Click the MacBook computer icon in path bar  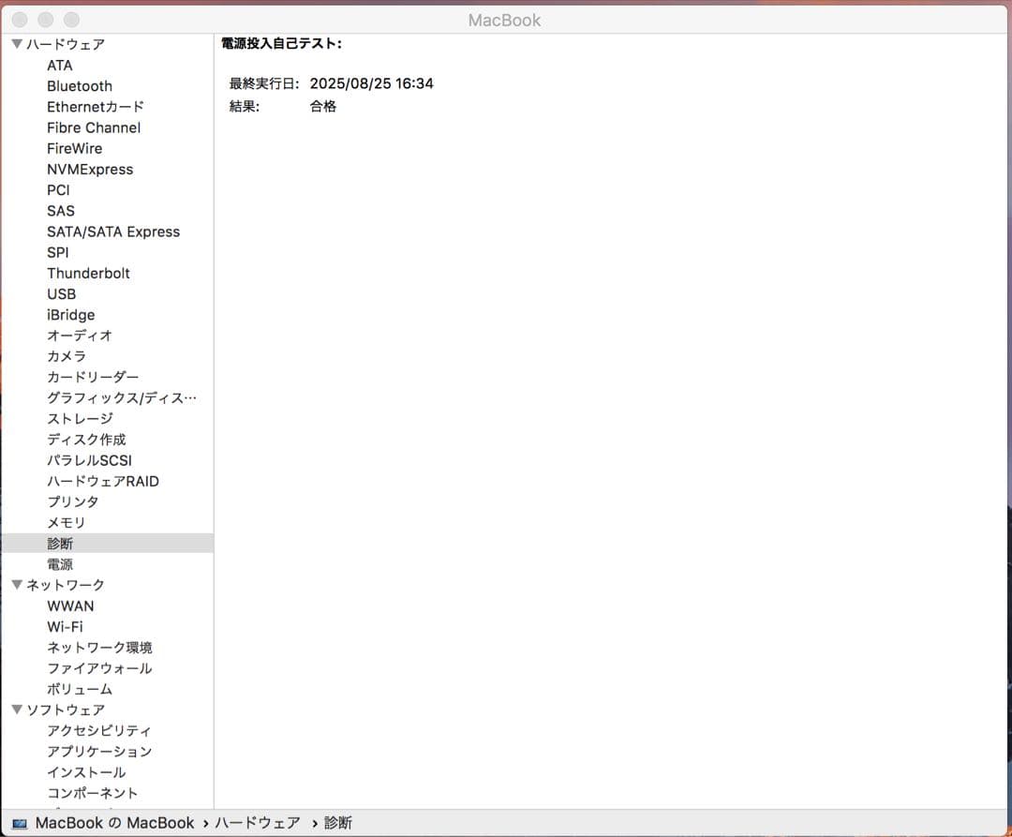tap(20, 824)
